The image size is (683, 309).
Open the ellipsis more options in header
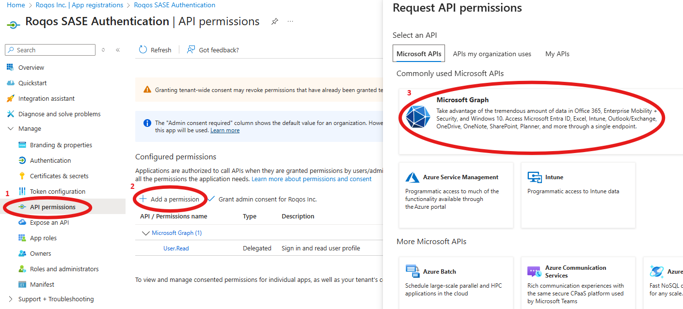290,22
